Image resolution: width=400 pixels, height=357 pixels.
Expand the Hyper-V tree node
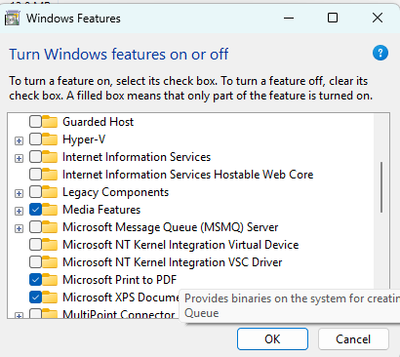[x=20, y=140]
